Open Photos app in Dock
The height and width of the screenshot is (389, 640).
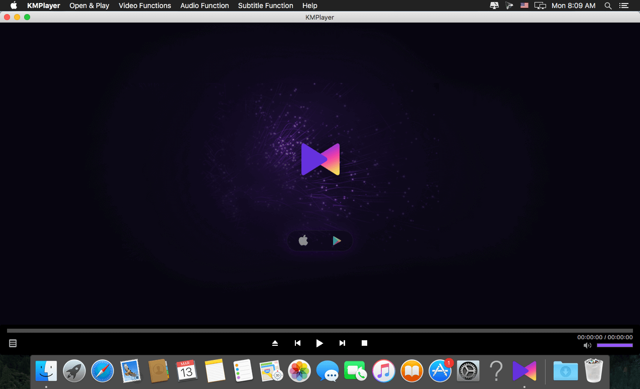click(x=299, y=371)
